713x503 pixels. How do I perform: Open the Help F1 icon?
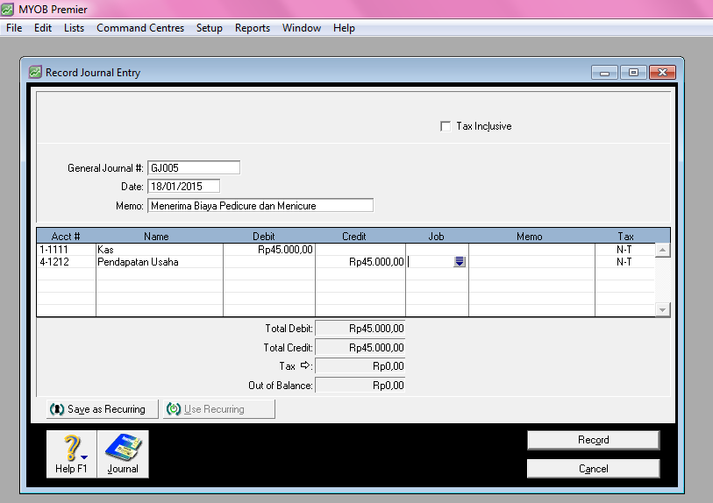coord(71,454)
